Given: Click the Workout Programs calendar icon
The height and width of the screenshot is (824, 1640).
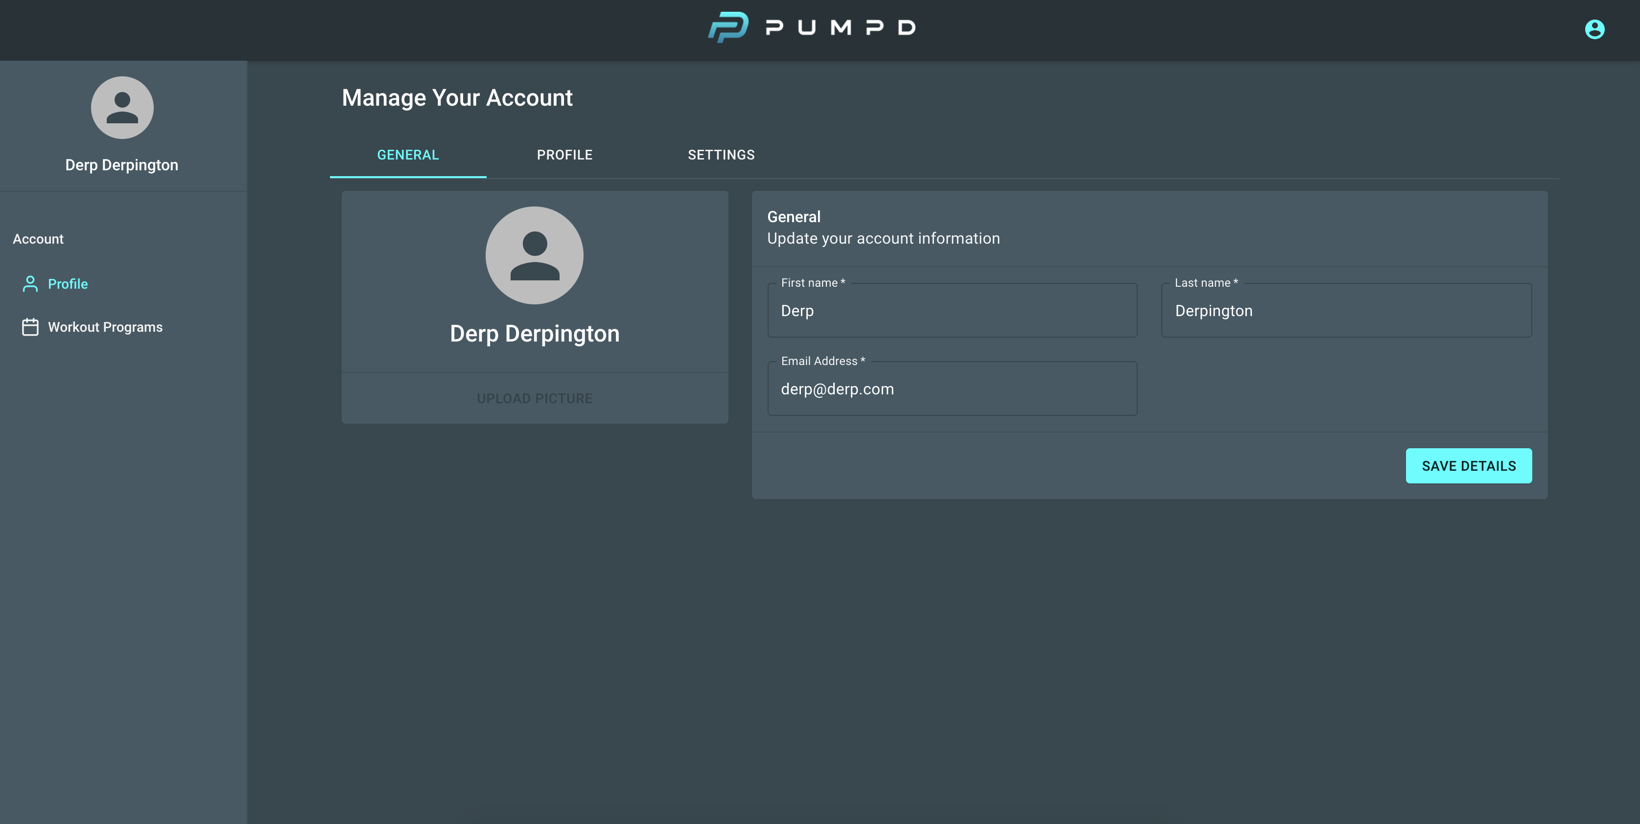Looking at the screenshot, I should tap(29, 326).
